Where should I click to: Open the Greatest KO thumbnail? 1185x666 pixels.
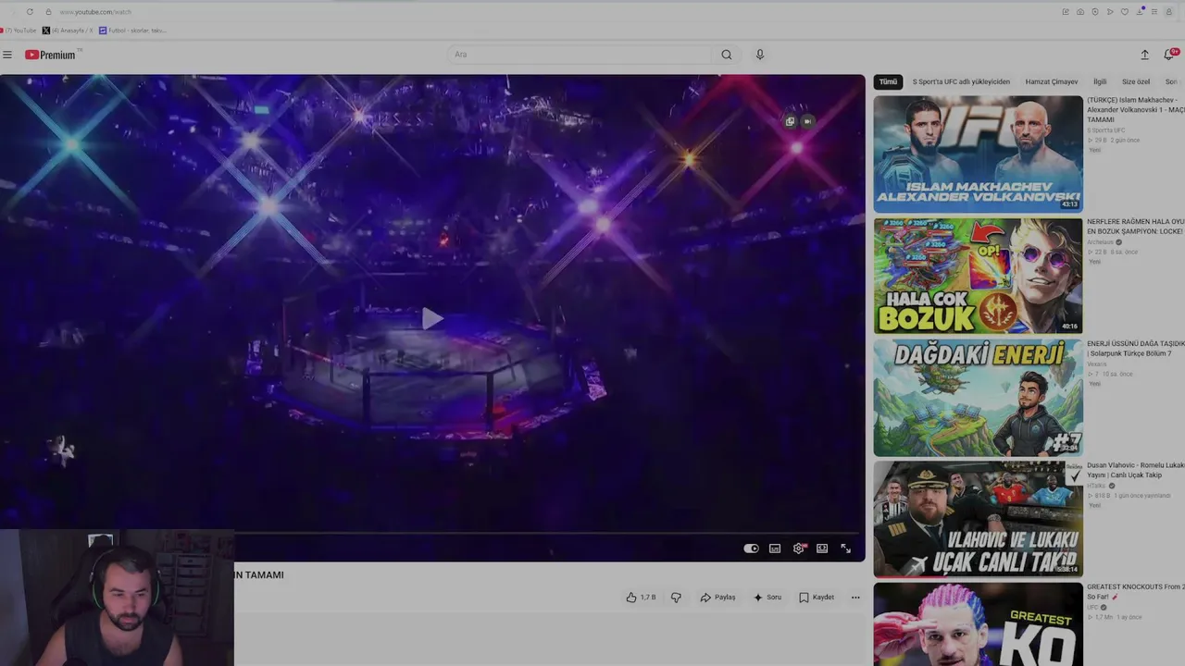[x=978, y=624]
